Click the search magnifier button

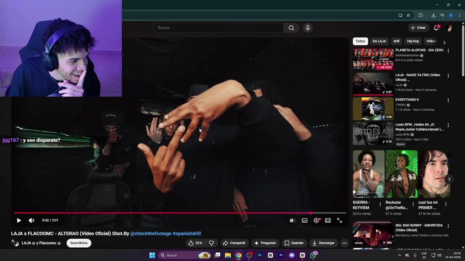pos(291,28)
